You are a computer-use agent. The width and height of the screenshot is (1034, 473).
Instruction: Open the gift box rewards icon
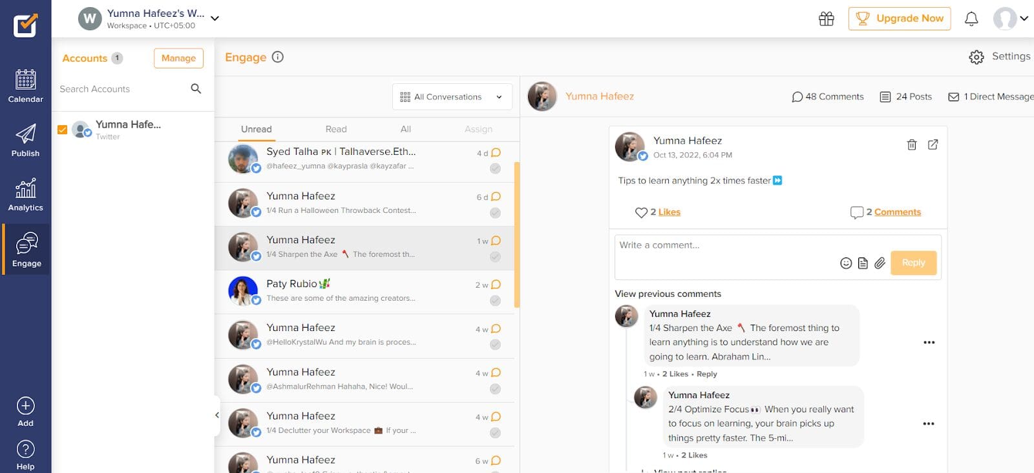coord(826,19)
